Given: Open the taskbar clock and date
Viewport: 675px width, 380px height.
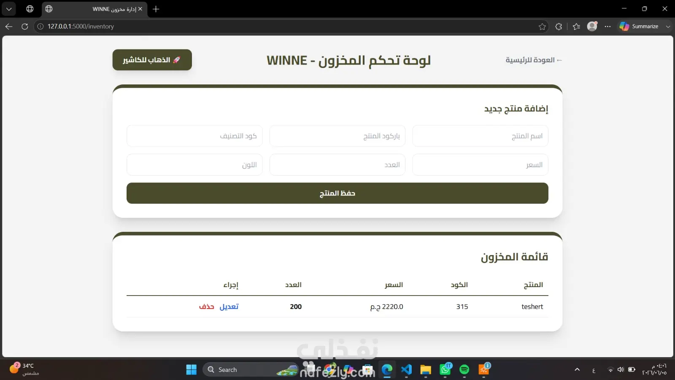Looking at the screenshot, I should click(x=654, y=369).
